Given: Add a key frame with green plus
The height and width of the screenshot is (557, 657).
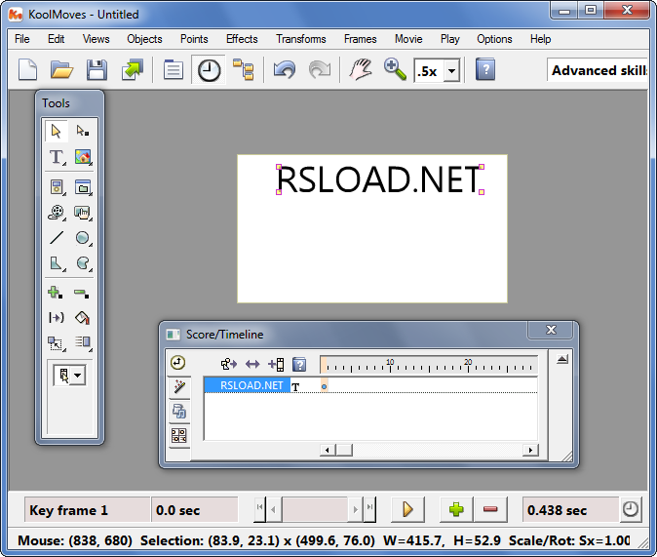Looking at the screenshot, I should pyautogui.click(x=456, y=510).
